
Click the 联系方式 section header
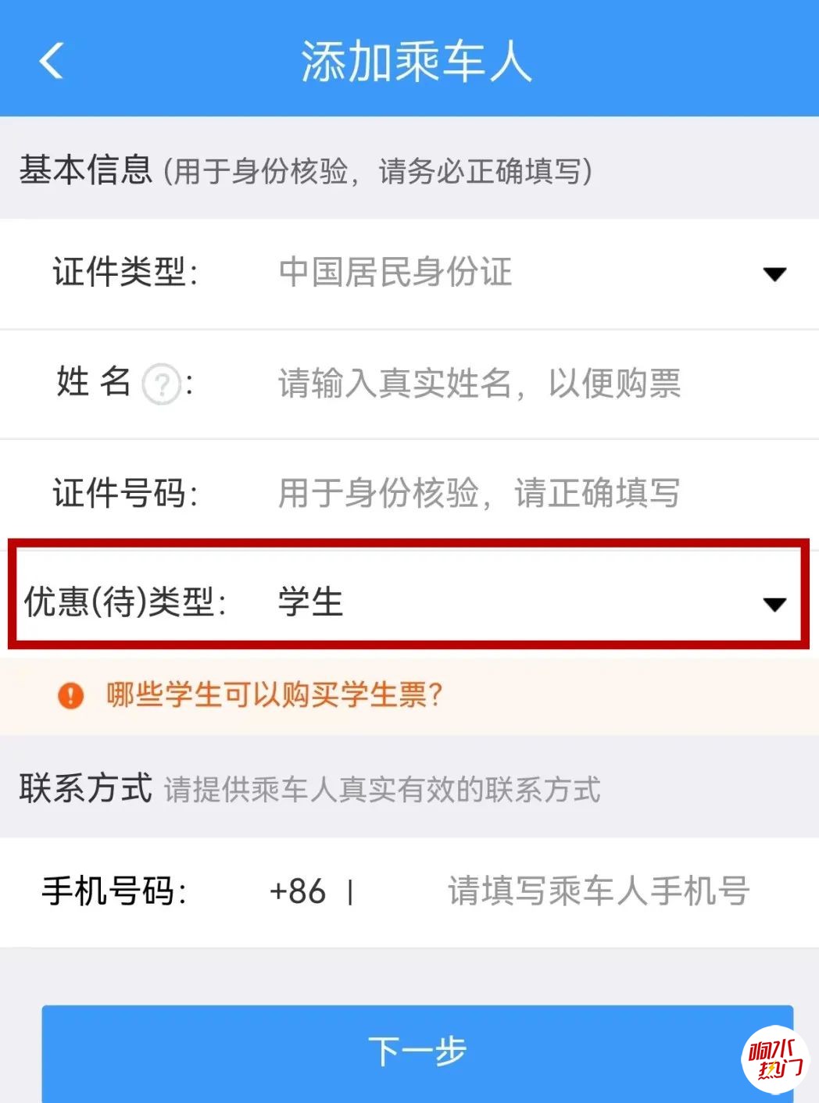pyautogui.click(x=86, y=787)
